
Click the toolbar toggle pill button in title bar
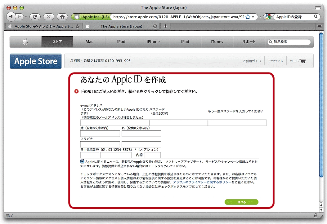pos(318,8)
